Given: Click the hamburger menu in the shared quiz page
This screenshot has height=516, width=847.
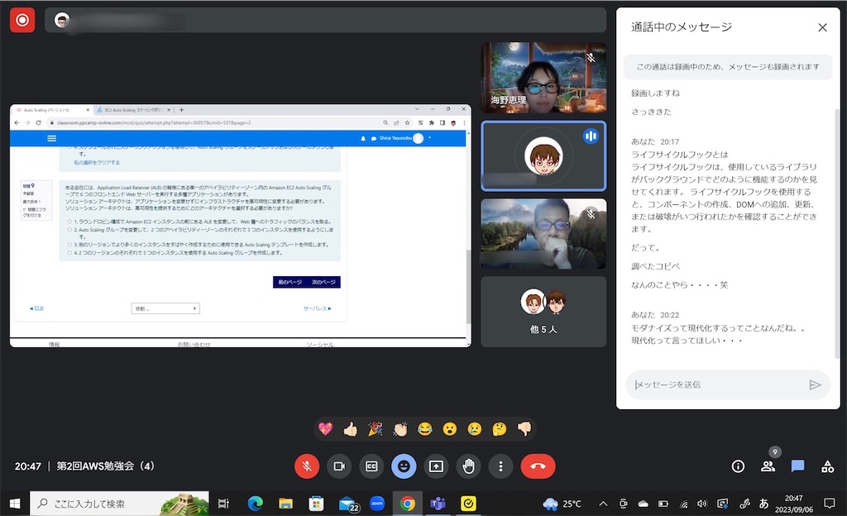Looking at the screenshot, I should (52, 138).
